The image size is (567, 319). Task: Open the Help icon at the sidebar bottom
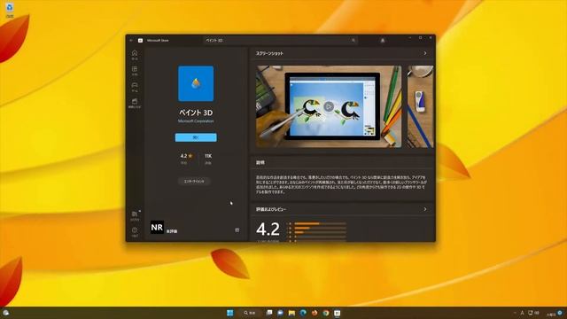(135, 232)
